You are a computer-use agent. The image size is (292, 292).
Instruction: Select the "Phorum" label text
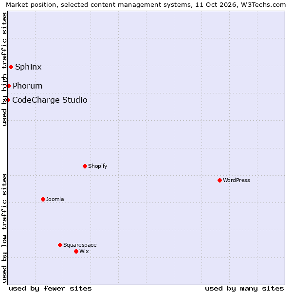pos(28,86)
